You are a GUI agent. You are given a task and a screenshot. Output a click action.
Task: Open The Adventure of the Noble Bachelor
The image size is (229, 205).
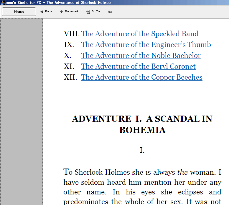(x=141, y=56)
